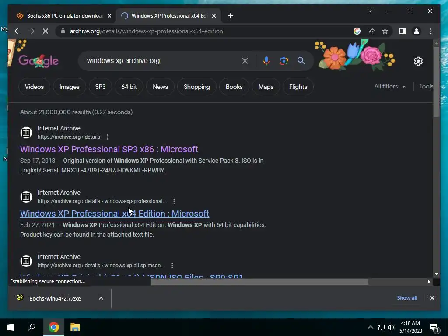
Task: Open File Explorer from taskbar
Action: click(x=75, y=327)
